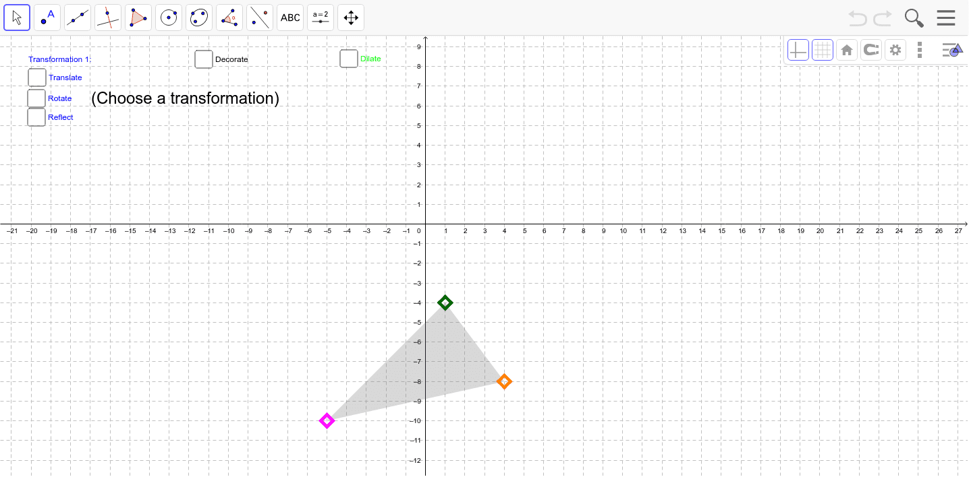Toggle grid display in style bar
Viewport: 969px width, 477px height.
(x=823, y=50)
